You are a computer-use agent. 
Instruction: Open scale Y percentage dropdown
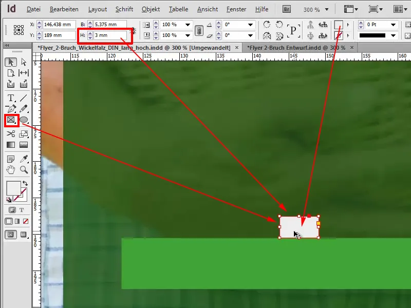[x=188, y=35]
